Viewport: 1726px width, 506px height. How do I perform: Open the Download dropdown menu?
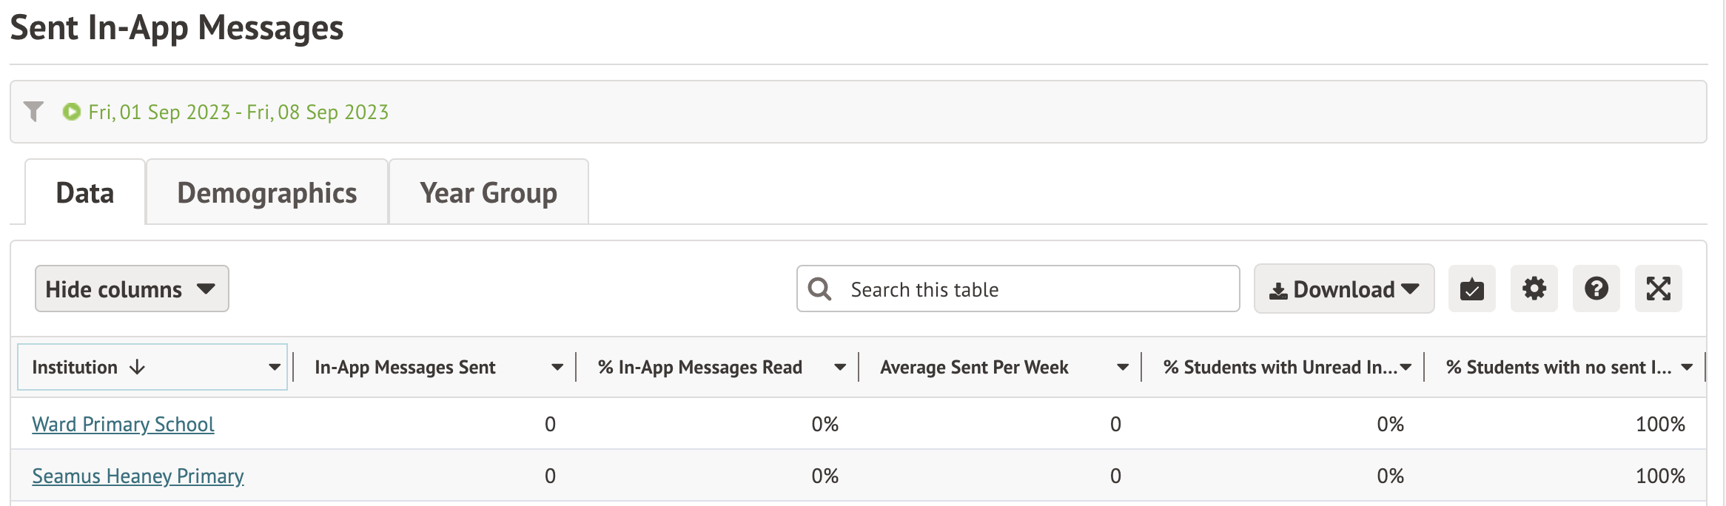point(1343,289)
